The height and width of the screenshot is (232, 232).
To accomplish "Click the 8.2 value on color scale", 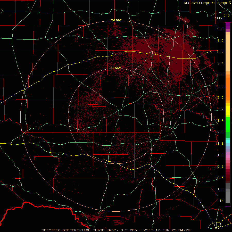I will [220, 52].
